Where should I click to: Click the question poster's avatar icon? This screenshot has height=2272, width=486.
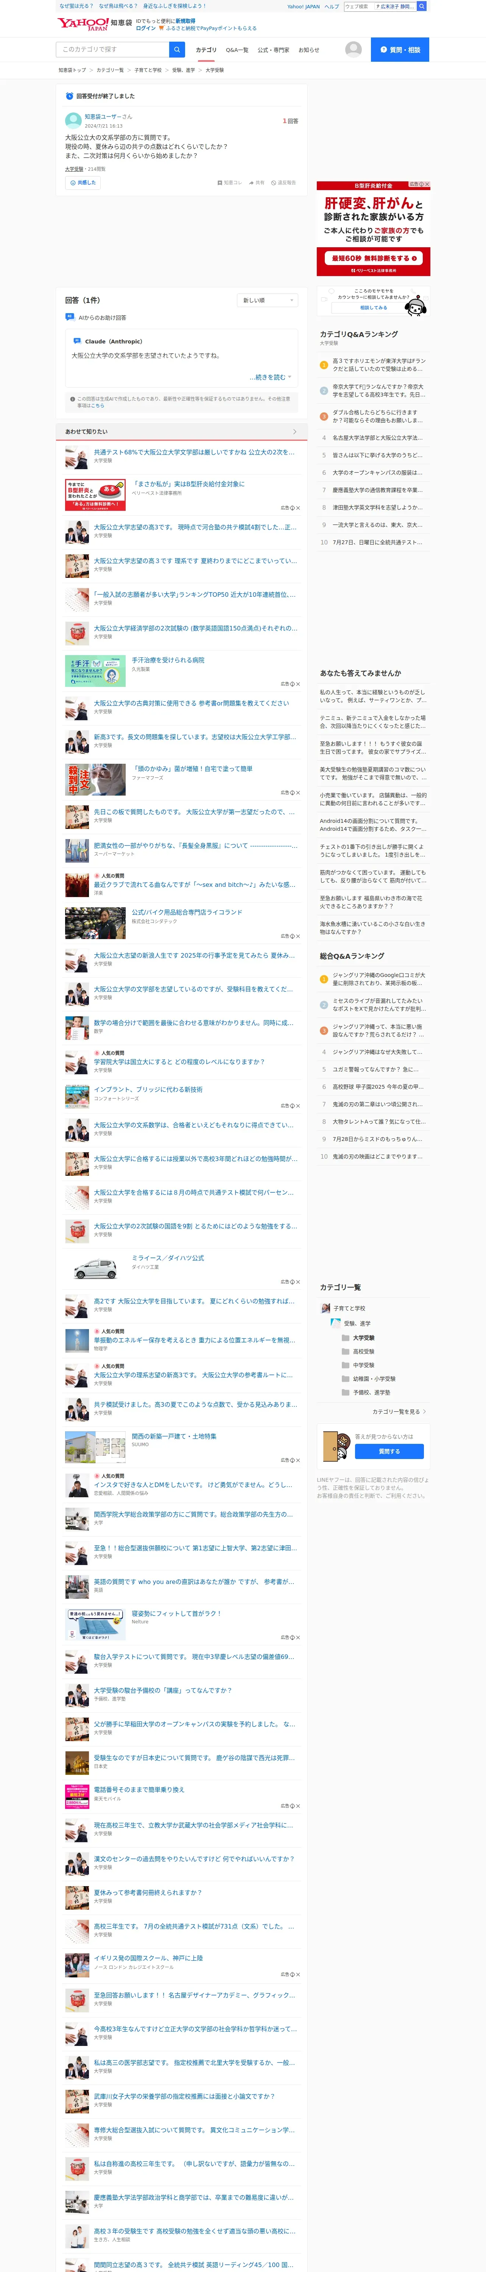[73, 120]
